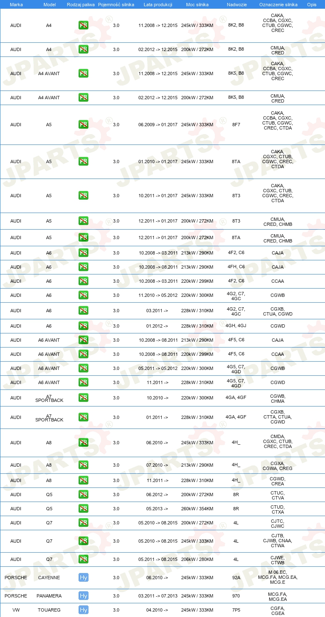Click the fuel icon in A6 AVANT 299KM row
Screen dimensions: 325x617
(84, 354)
